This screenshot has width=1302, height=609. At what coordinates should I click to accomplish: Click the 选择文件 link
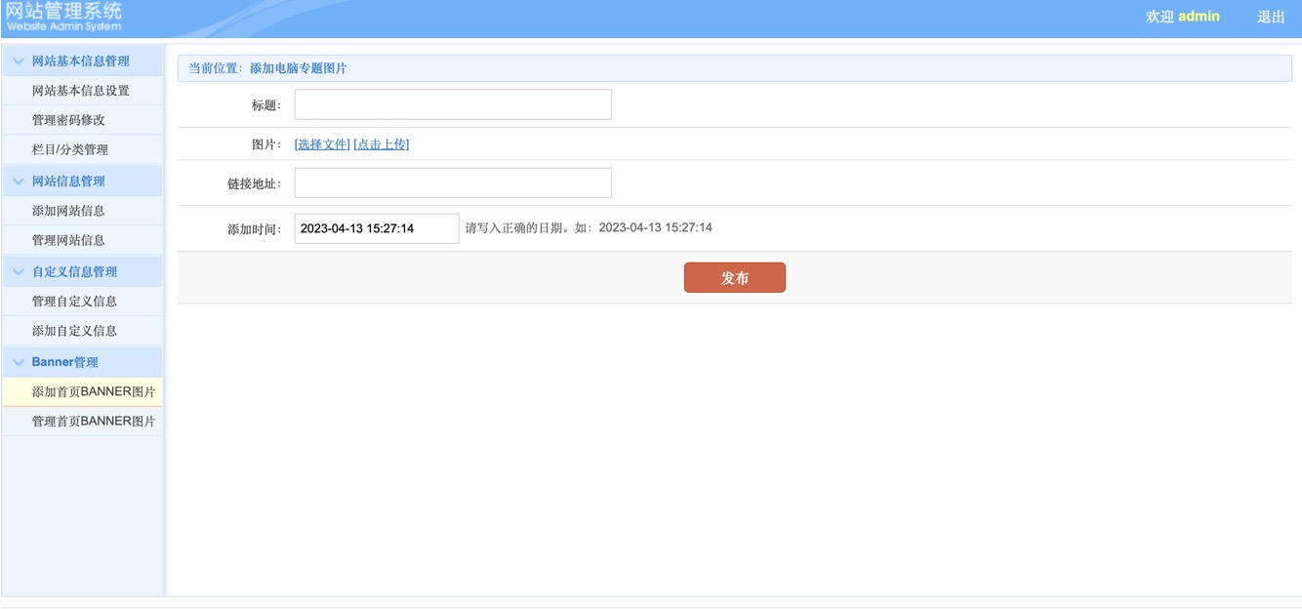tap(322, 144)
